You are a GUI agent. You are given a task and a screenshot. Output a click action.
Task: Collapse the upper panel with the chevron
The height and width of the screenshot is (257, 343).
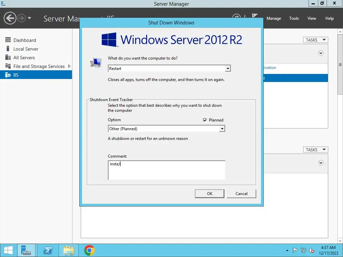click(x=321, y=53)
